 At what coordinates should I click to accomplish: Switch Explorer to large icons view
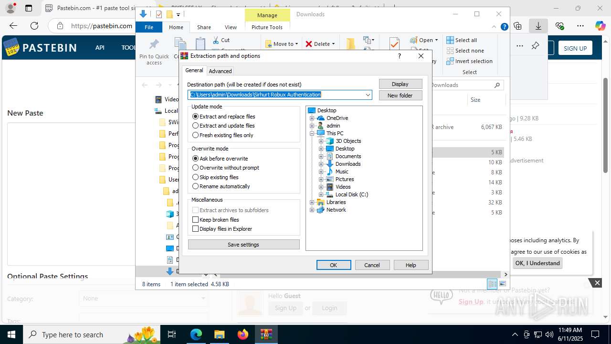pos(502,284)
